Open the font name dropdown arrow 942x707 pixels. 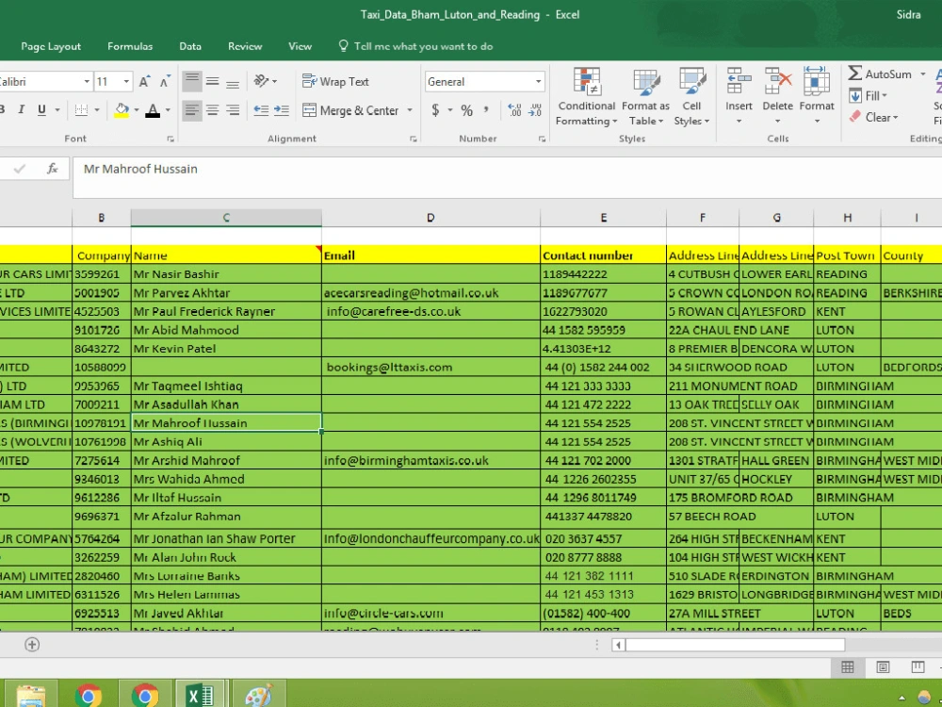pos(87,81)
